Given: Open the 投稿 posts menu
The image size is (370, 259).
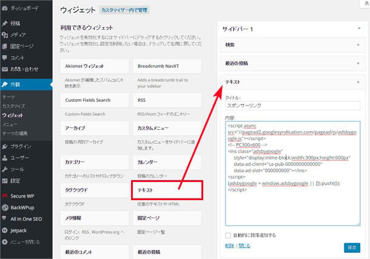Looking at the screenshot, I should 15,23.
